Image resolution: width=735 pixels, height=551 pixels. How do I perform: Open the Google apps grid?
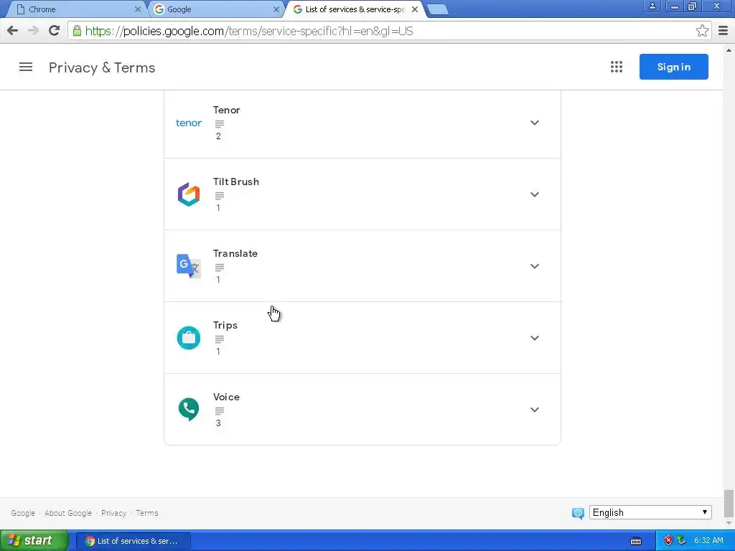(617, 67)
